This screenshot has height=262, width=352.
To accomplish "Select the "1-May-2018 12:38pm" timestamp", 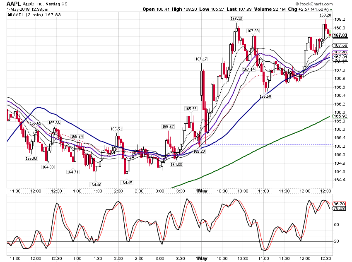I will coord(27,10).
